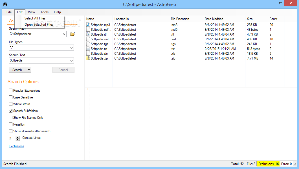Viewport: 299px width, 169px height.
Task: Browse for search path folder icon
Action: point(72,34)
